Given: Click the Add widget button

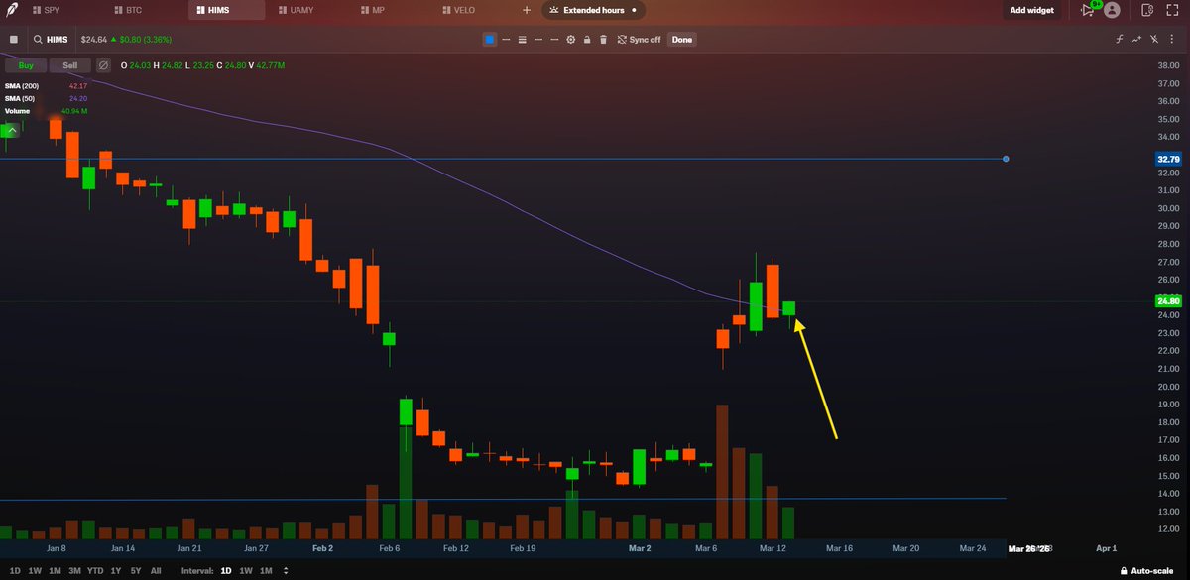Looking at the screenshot, I should coord(1034,10).
